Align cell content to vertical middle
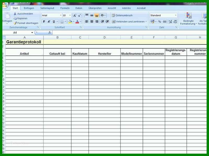This screenshot has height=156, width=209. (x=92, y=16)
